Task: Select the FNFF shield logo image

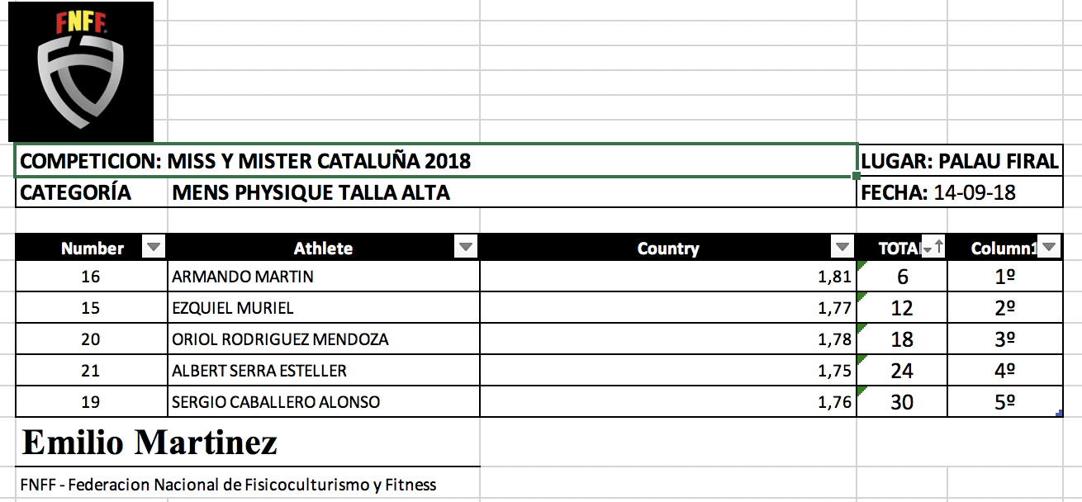Action: click(81, 72)
